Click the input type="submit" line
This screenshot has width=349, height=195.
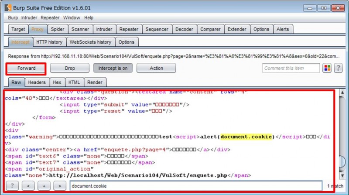click(x=124, y=105)
